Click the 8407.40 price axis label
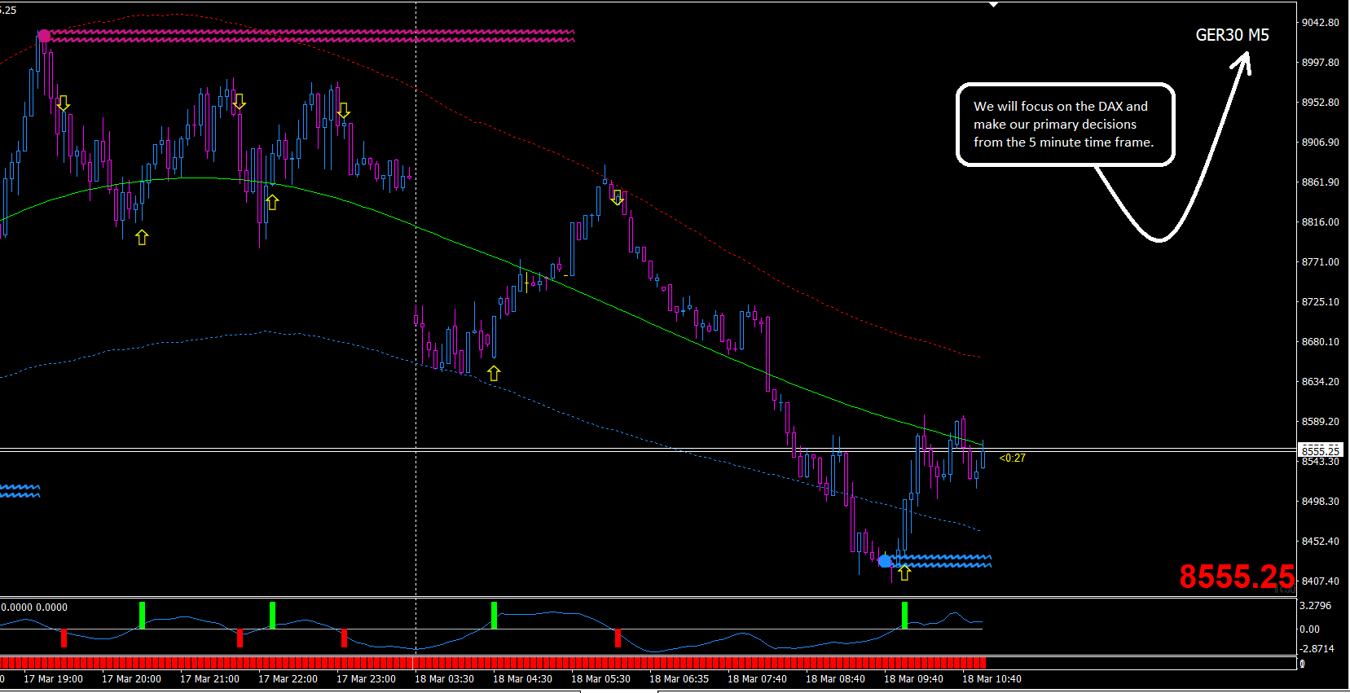The height and width of the screenshot is (693, 1350). 1320,581
